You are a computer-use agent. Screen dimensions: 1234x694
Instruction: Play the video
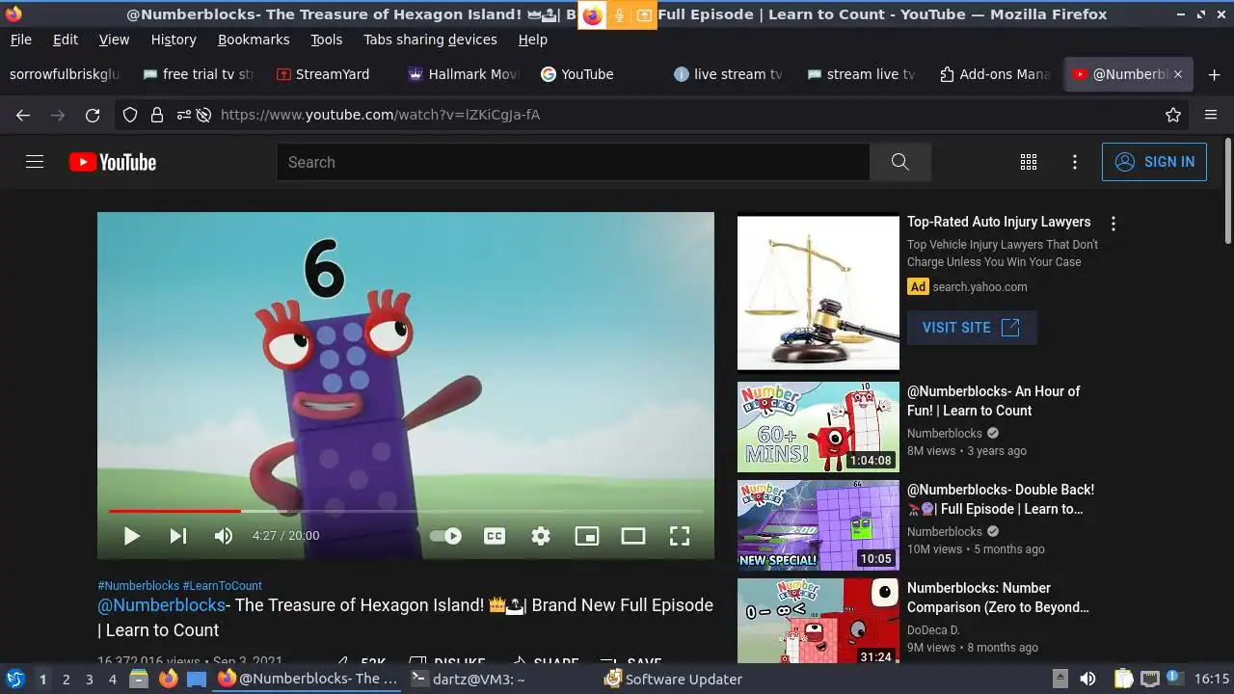pyautogui.click(x=131, y=536)
